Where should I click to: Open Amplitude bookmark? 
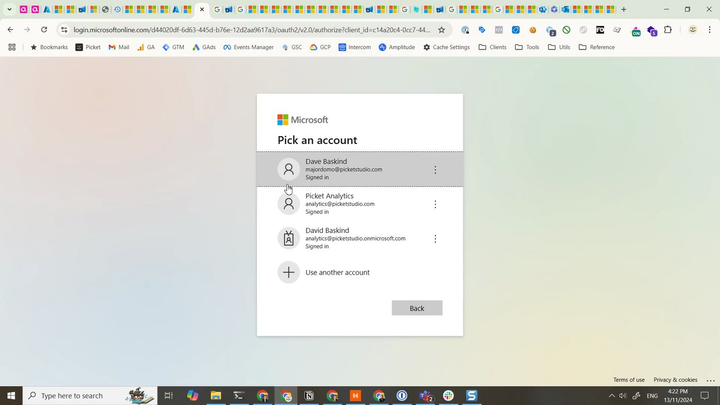tap(397, 47)
